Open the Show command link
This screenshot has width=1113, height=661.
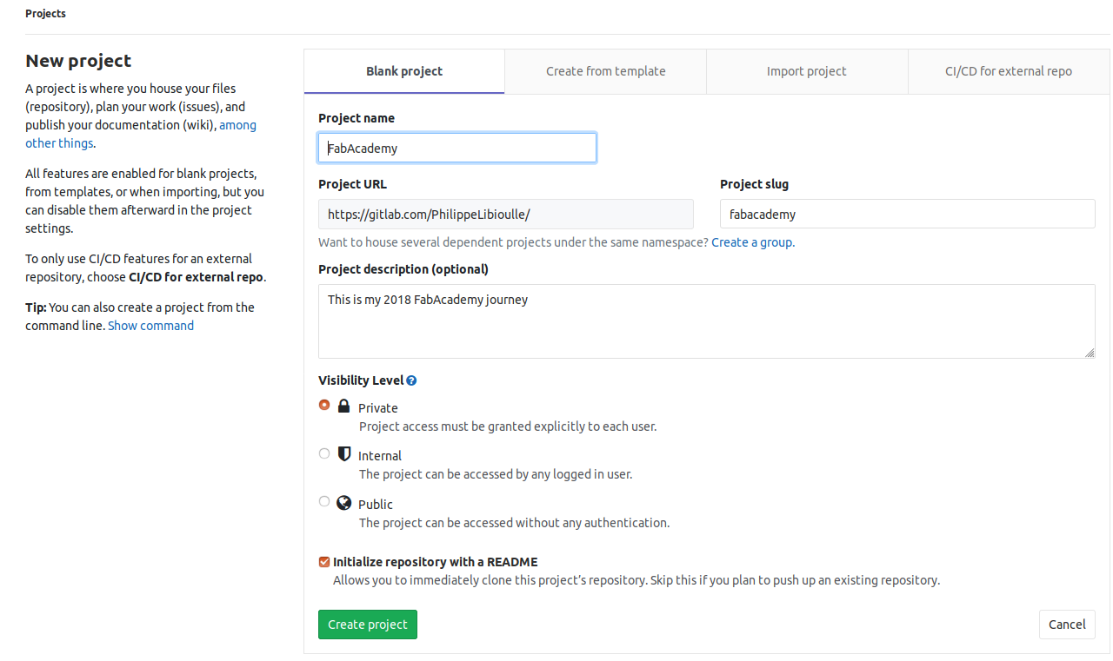(x=150, y=326)
